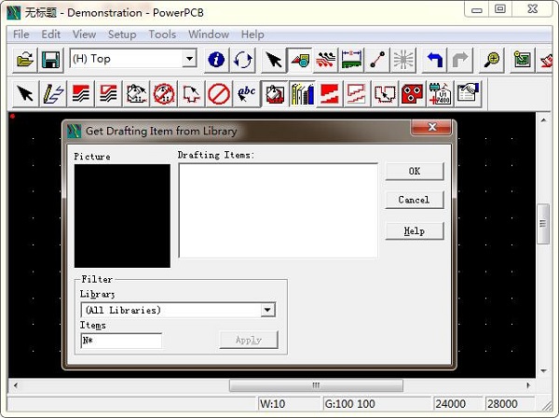Screen dimensions: 559x418
Task: Open the Setup menu
Action: tap(122, 35)
